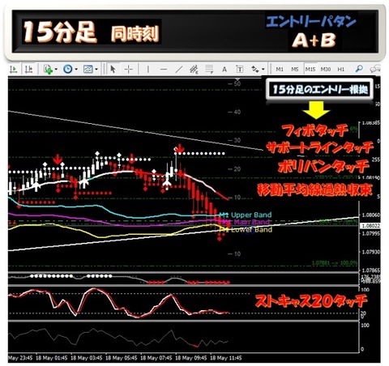Click price scale value 1.07865
The width and height of the screenshot is (389, 366).
370,270
